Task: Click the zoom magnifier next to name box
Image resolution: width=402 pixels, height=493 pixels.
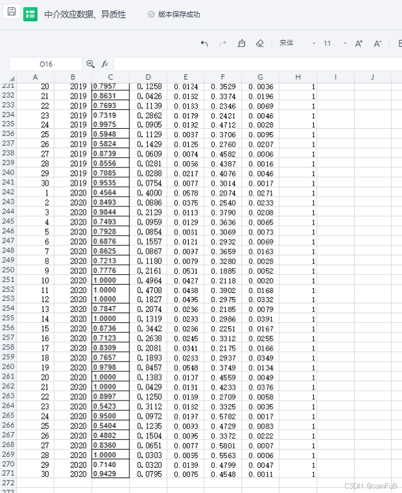Action: coord(90,64)
